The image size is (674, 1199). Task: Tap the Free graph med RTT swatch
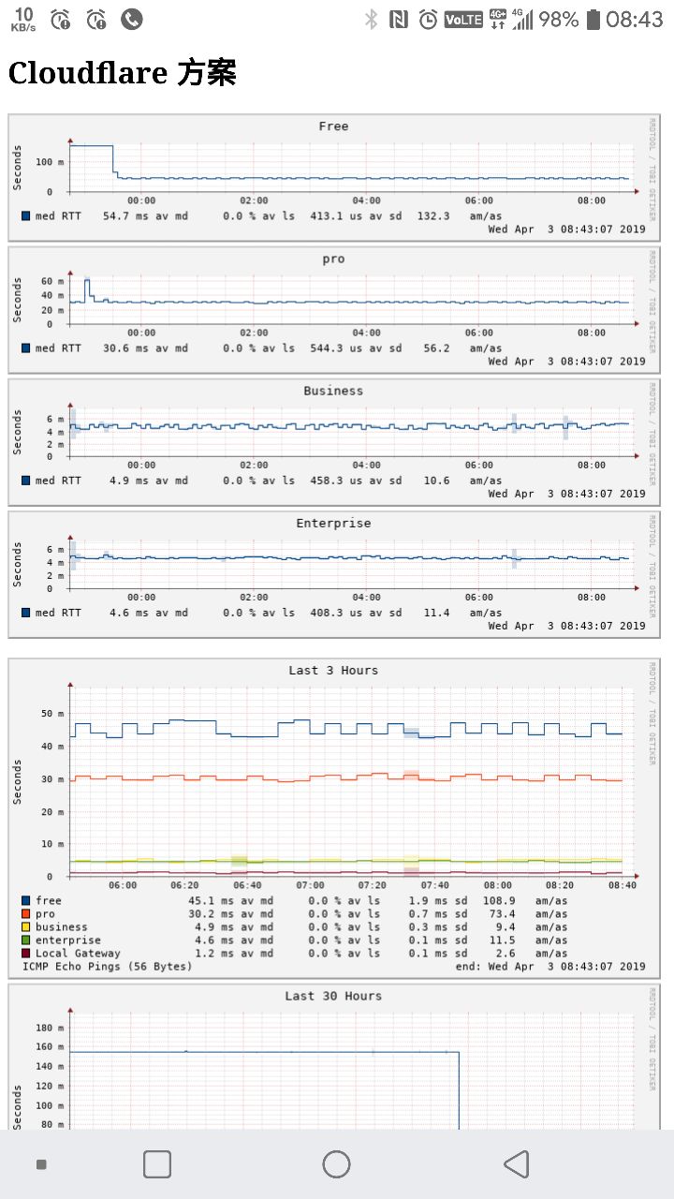coord(26,216)
